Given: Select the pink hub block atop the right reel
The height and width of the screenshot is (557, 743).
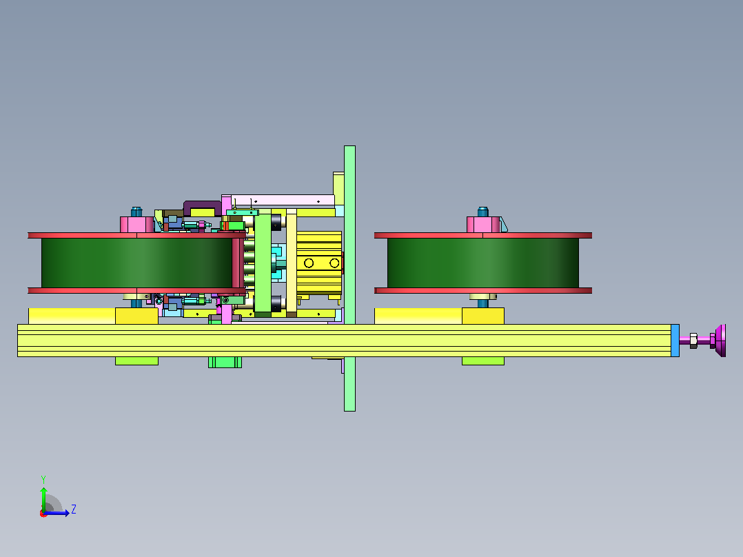Looking at the screenshot, I should click(x=483, y=225).
